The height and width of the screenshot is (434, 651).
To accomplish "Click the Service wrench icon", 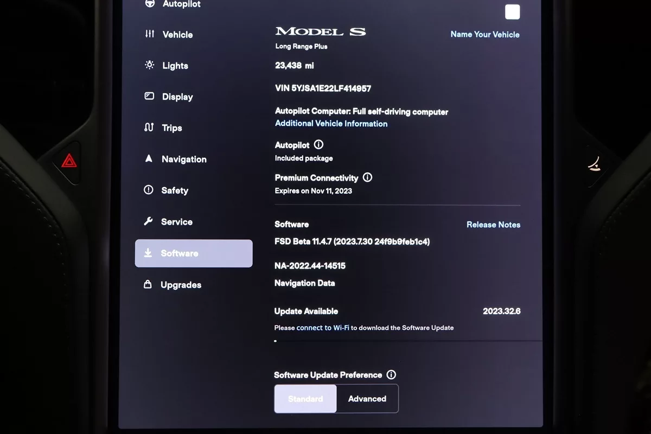I will [x=148, y=221].
